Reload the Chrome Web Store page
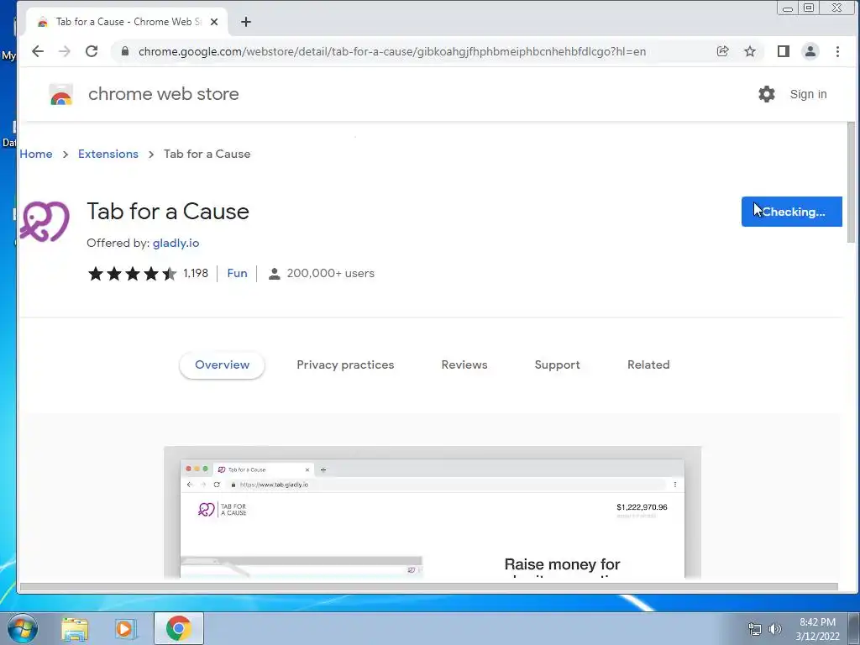The width and height of the screenshot is (860, 645). tap(92, 51)
